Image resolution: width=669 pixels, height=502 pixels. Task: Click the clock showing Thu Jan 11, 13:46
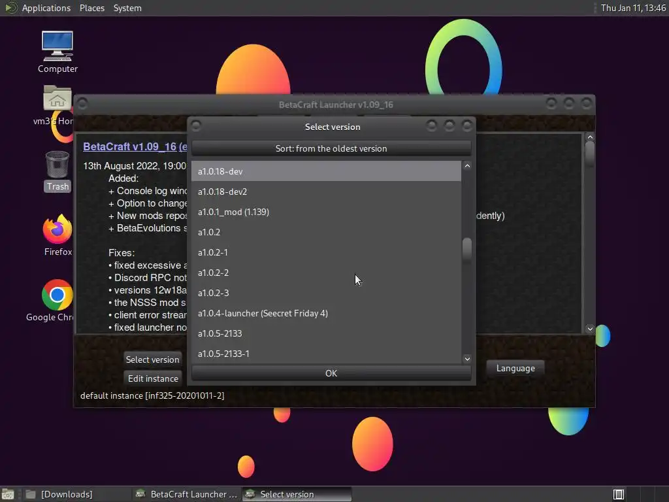point(633,8)
